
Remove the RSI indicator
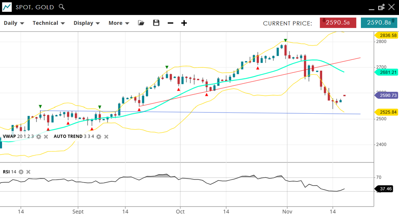point(28,172)
